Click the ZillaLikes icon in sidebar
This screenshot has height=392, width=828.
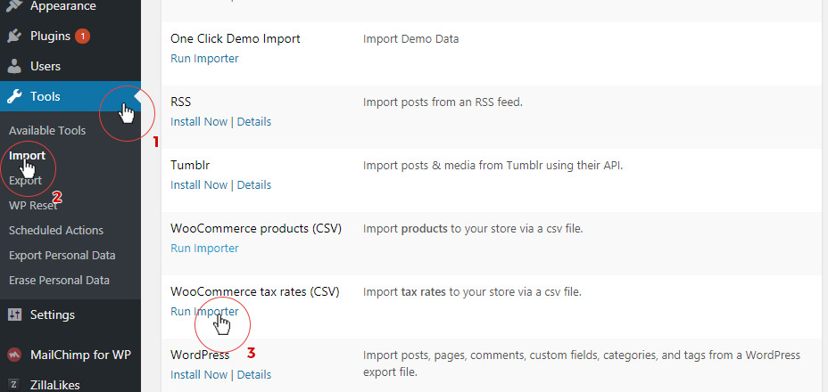point(14,384)
